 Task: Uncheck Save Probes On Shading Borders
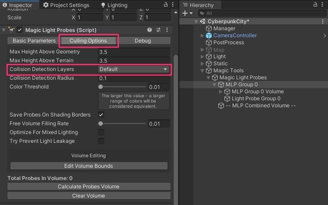[x=101, y=115]
